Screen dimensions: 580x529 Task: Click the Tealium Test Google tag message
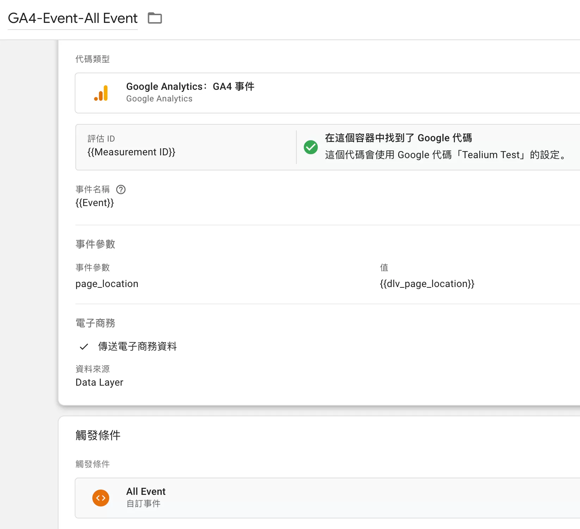click(x=446, y=155)
